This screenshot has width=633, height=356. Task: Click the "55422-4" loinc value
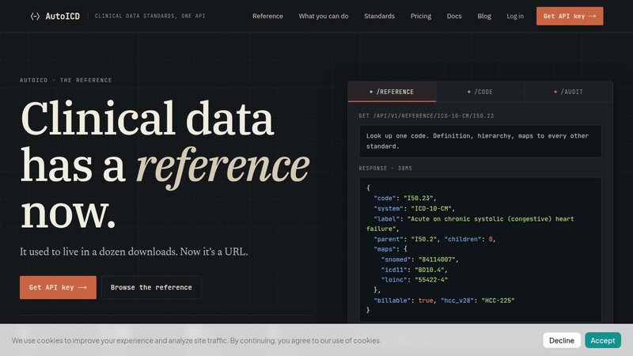point(433,280)
